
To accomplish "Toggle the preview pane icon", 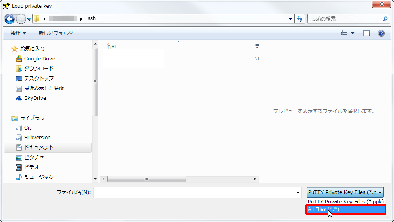I will [367, 33].
